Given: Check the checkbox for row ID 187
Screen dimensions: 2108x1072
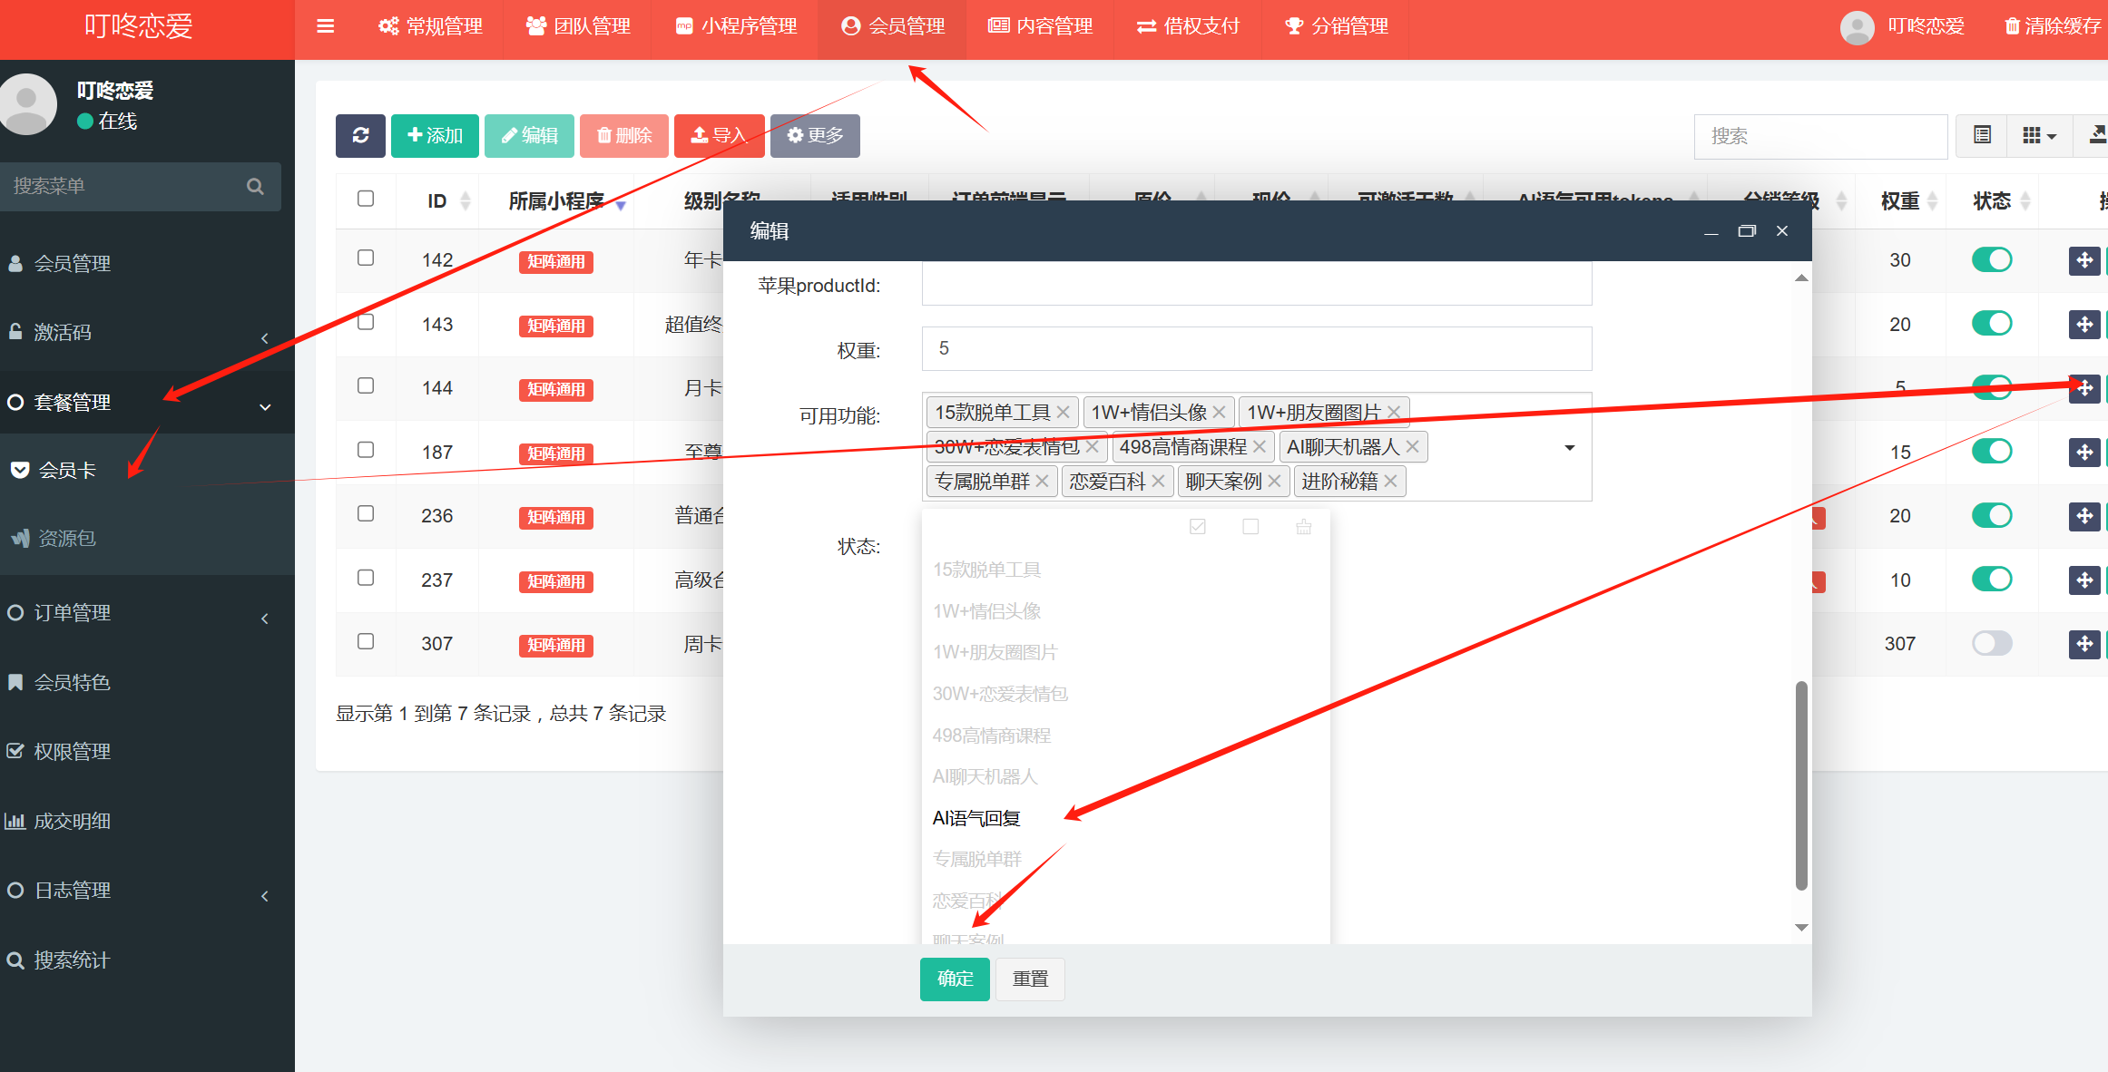Looking at the screenshot, I should tap(366, 450).
